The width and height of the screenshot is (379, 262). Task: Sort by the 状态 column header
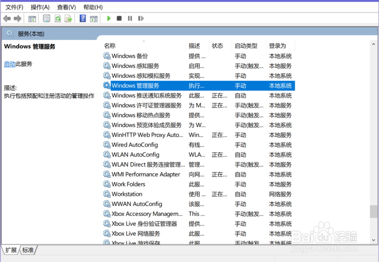(x=220, y=46)
